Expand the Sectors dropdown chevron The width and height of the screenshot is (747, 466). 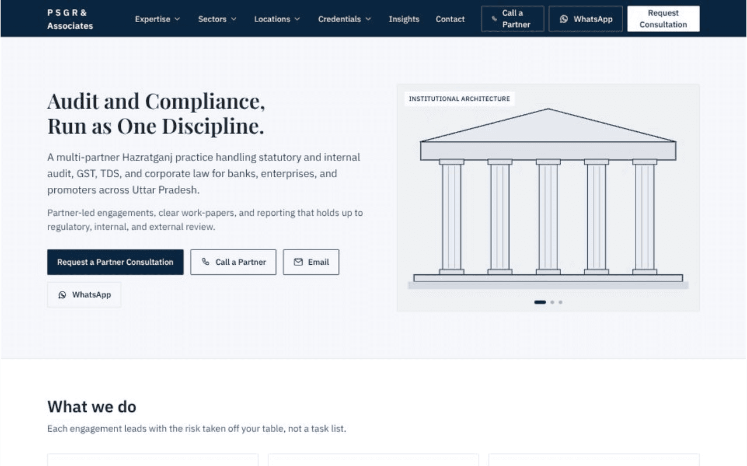(x=233, y=19)
